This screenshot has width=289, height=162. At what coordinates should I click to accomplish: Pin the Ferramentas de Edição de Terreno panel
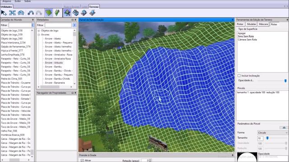[287, 20]
